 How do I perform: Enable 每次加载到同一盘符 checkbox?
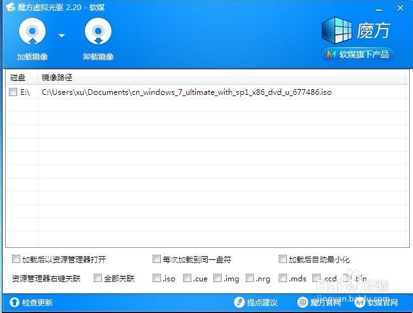[x=156, y=259]
